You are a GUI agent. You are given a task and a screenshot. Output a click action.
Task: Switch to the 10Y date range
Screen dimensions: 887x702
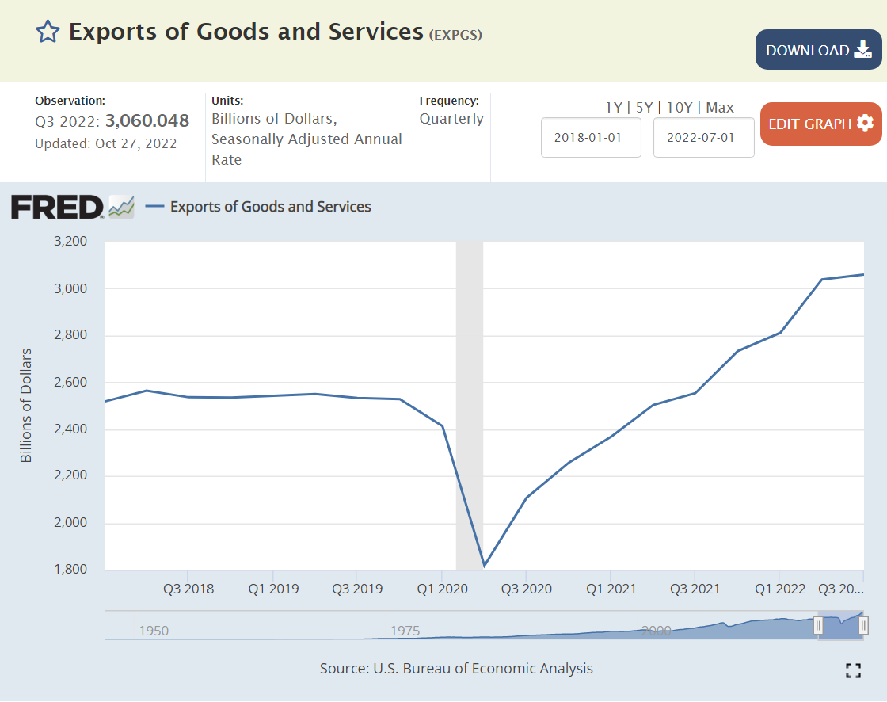pos(680,108)
